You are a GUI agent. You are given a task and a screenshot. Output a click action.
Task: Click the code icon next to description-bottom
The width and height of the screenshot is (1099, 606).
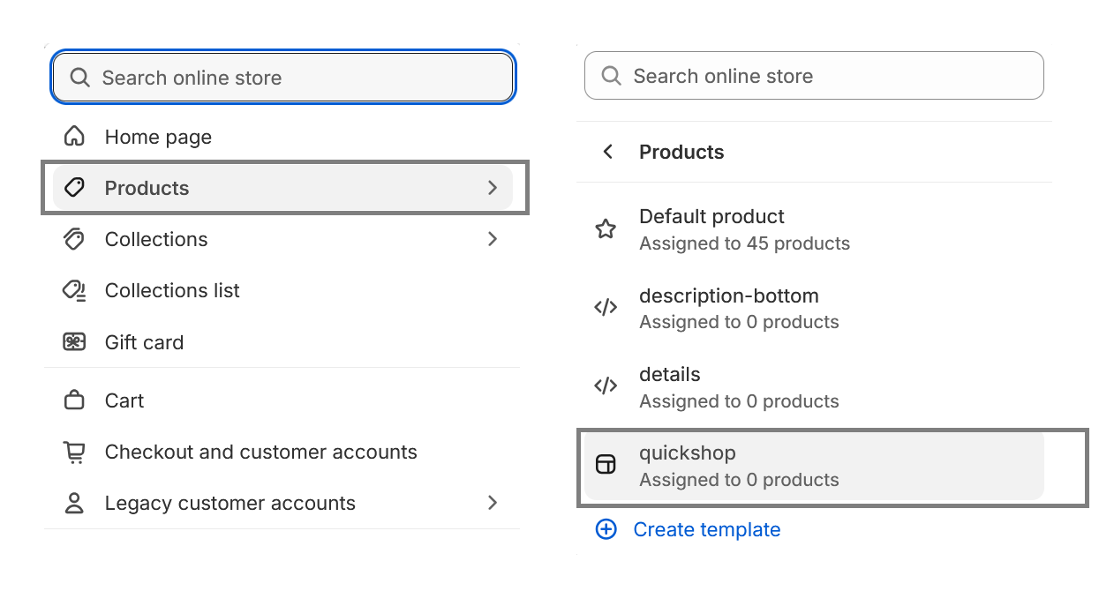(606, 307)
